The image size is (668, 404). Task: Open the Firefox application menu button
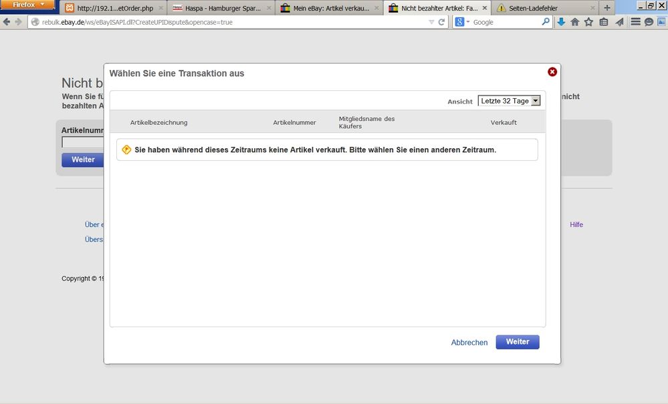point(28,5)
